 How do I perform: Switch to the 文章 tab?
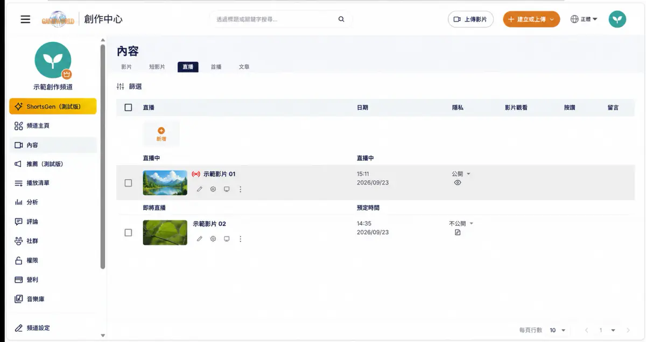(x=244, y=67)
